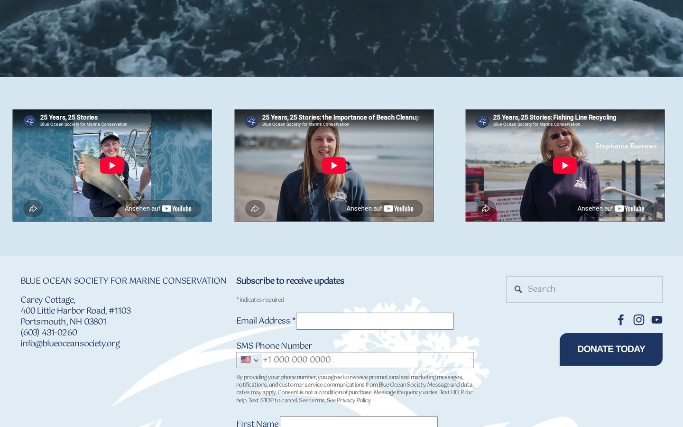Open the 'Fishing Line Recycling' title link

click(x=554, y=117)
